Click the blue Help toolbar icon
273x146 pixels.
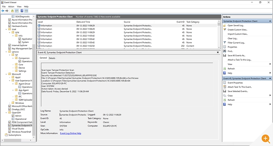(x=22, y=11)
